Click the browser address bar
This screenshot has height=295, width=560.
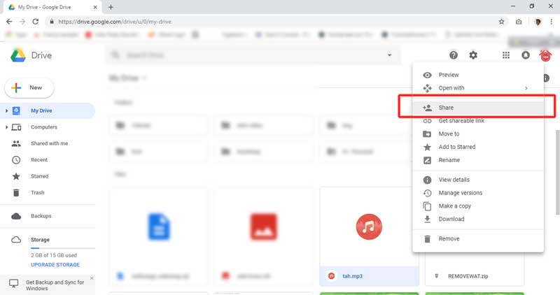point(276,22)
